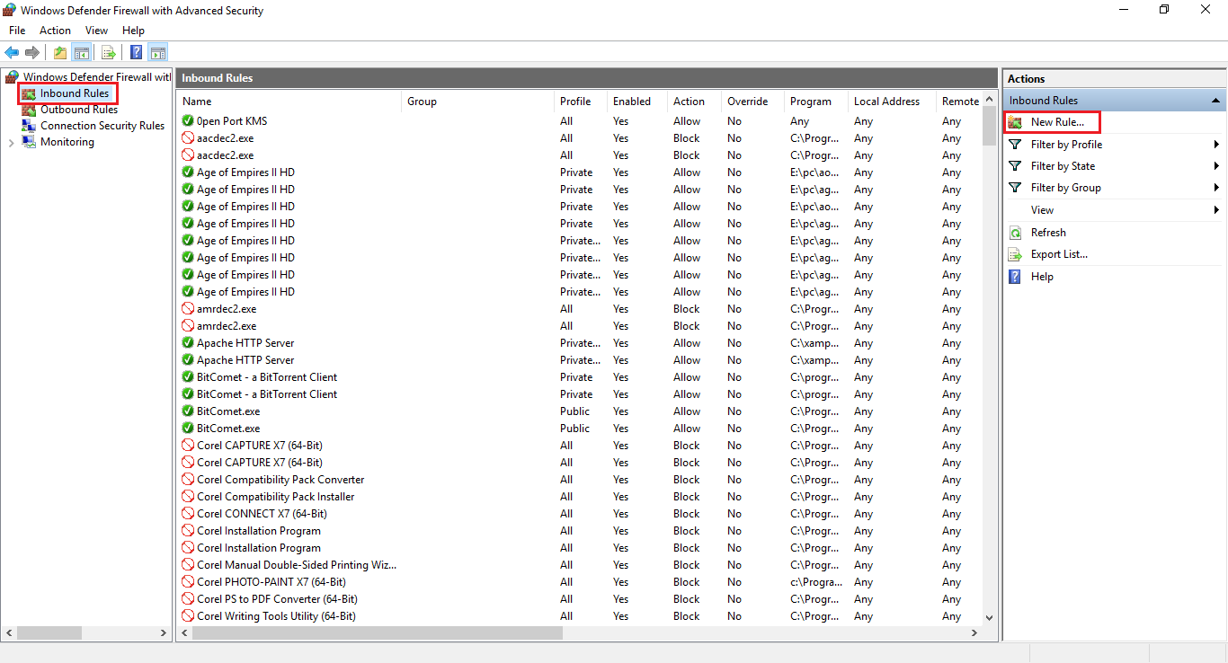Click the Monitoring tree node icon
The image size is (1228, 663).
pyautogui.click(x=30, y=142)
